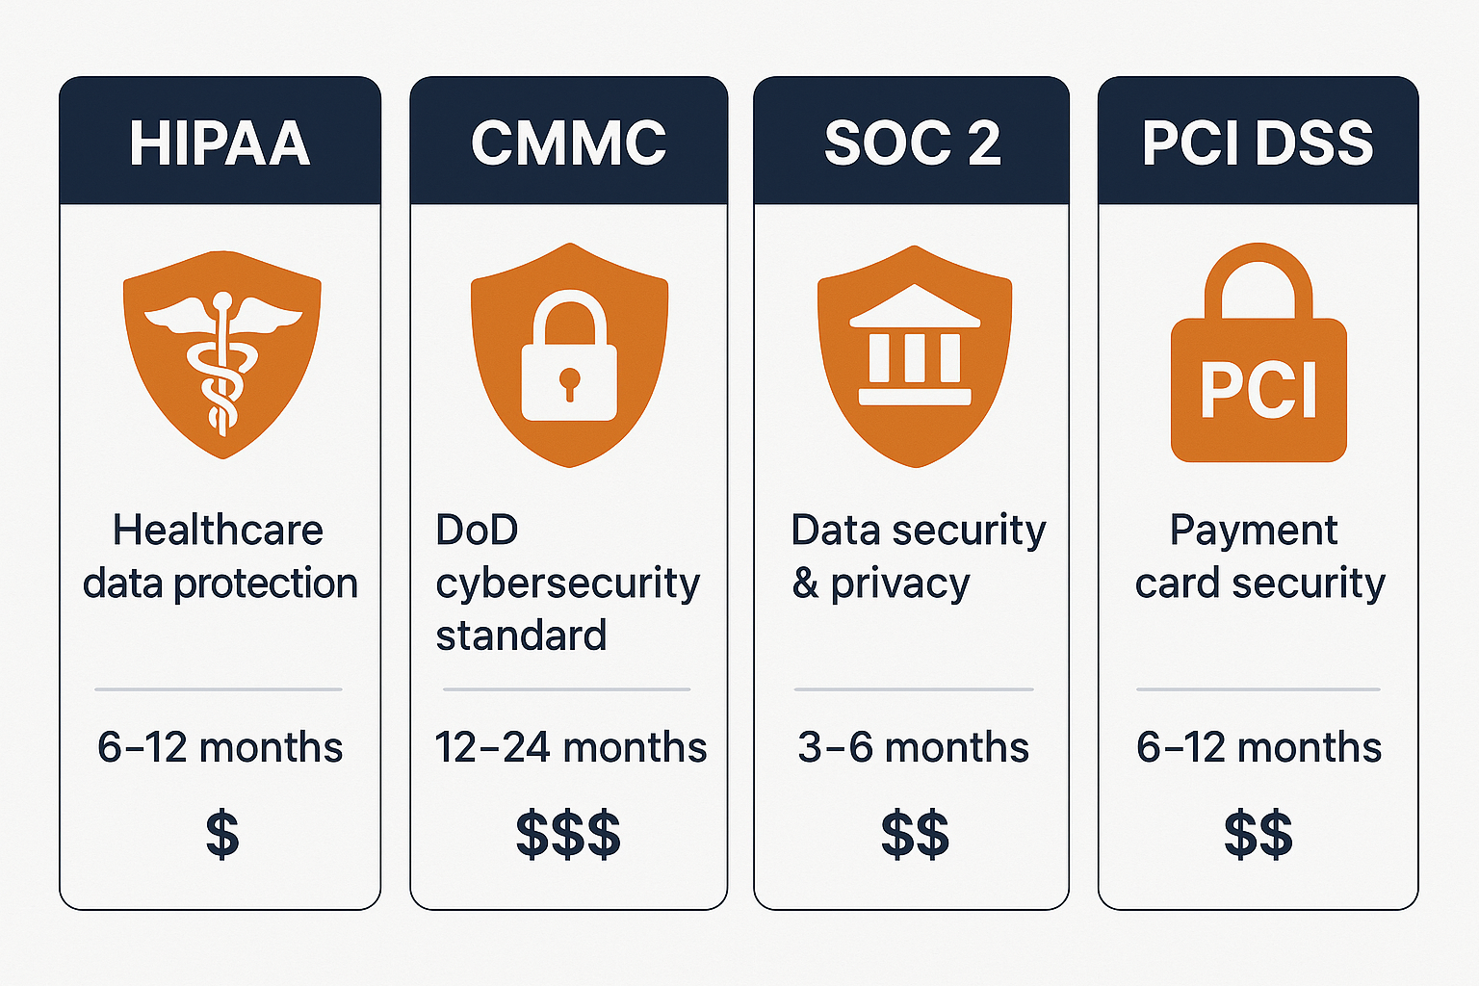Click the single dollar sign under HIPAA
The height and width of the screenshot is (986, 1479).
tap(222, 835)
